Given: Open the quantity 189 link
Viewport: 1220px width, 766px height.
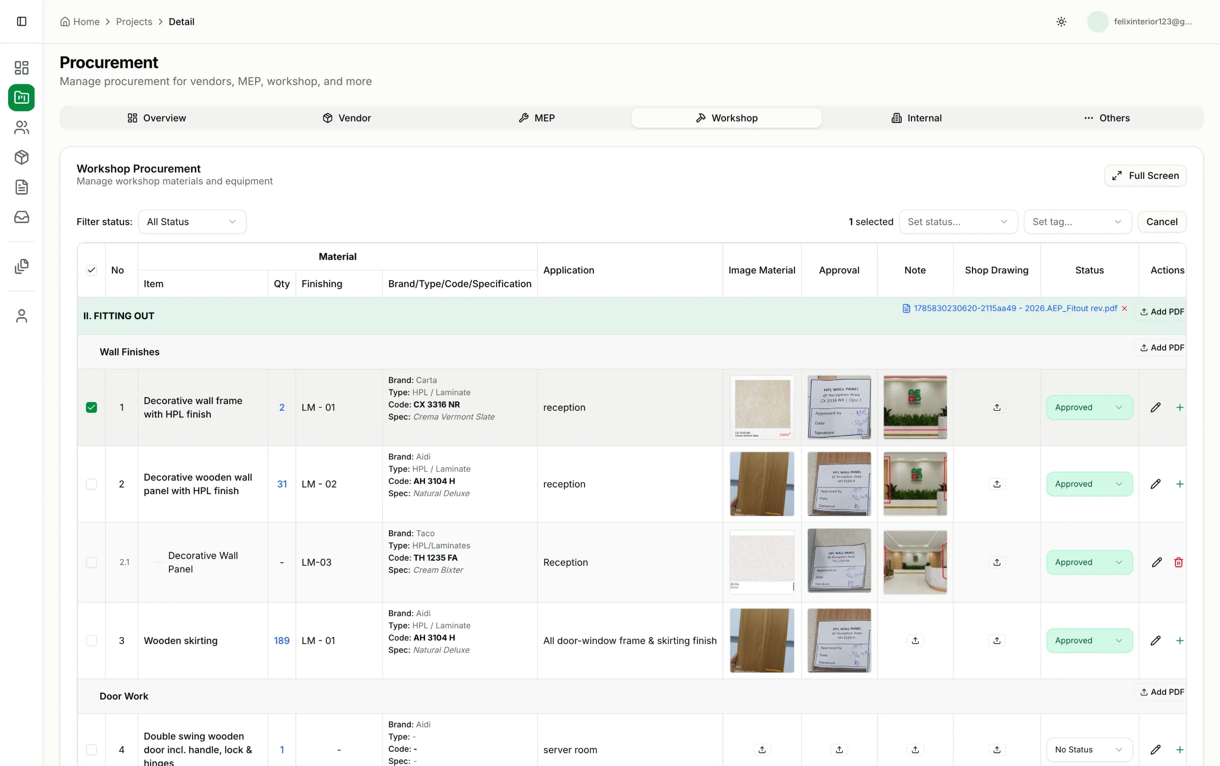Looking at the screenshot, I should click(282, 640).
